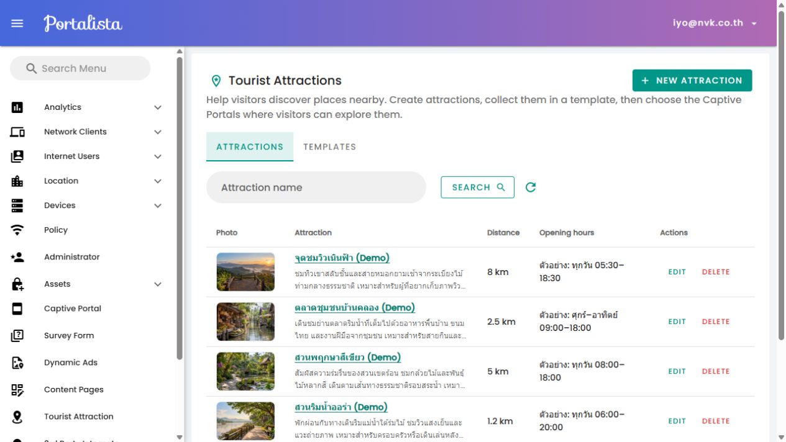Delete the สวนพฤกษาสีเขียว attraction
Screen dimensions: 786x442
click(716, 371)
